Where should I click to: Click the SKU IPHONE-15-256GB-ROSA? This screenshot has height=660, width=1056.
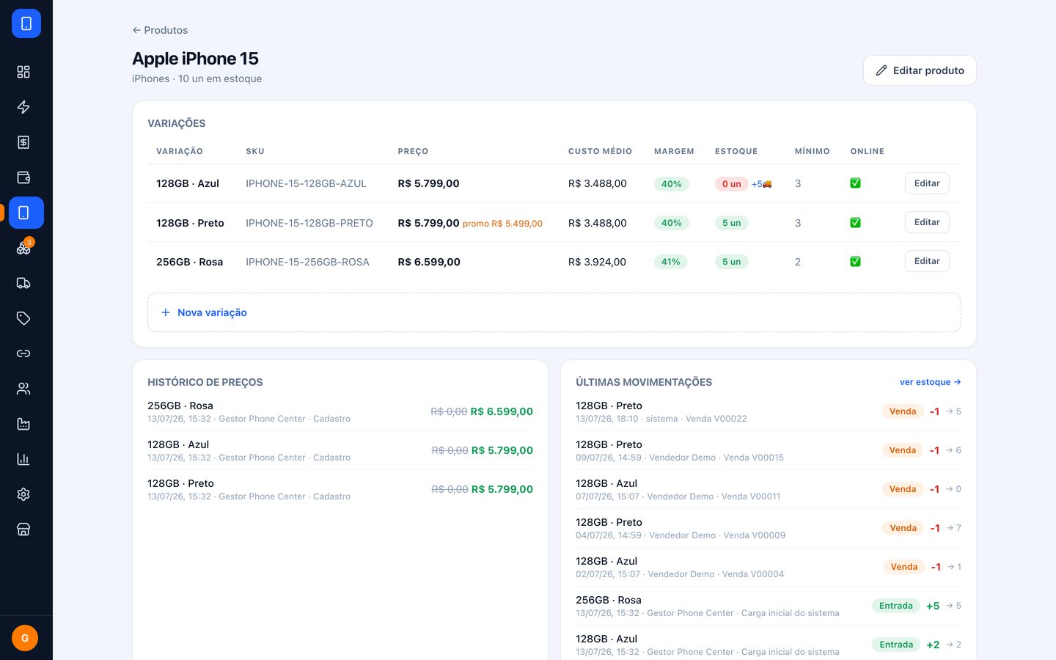[x=307, y=262]
